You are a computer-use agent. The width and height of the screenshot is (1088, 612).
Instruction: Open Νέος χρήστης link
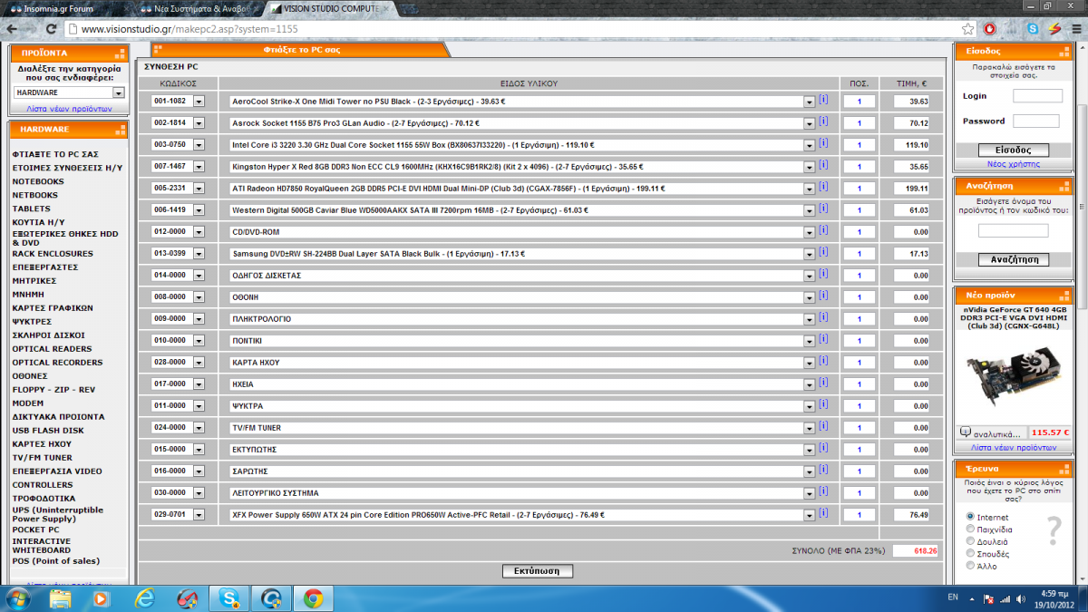(1014, 164)
